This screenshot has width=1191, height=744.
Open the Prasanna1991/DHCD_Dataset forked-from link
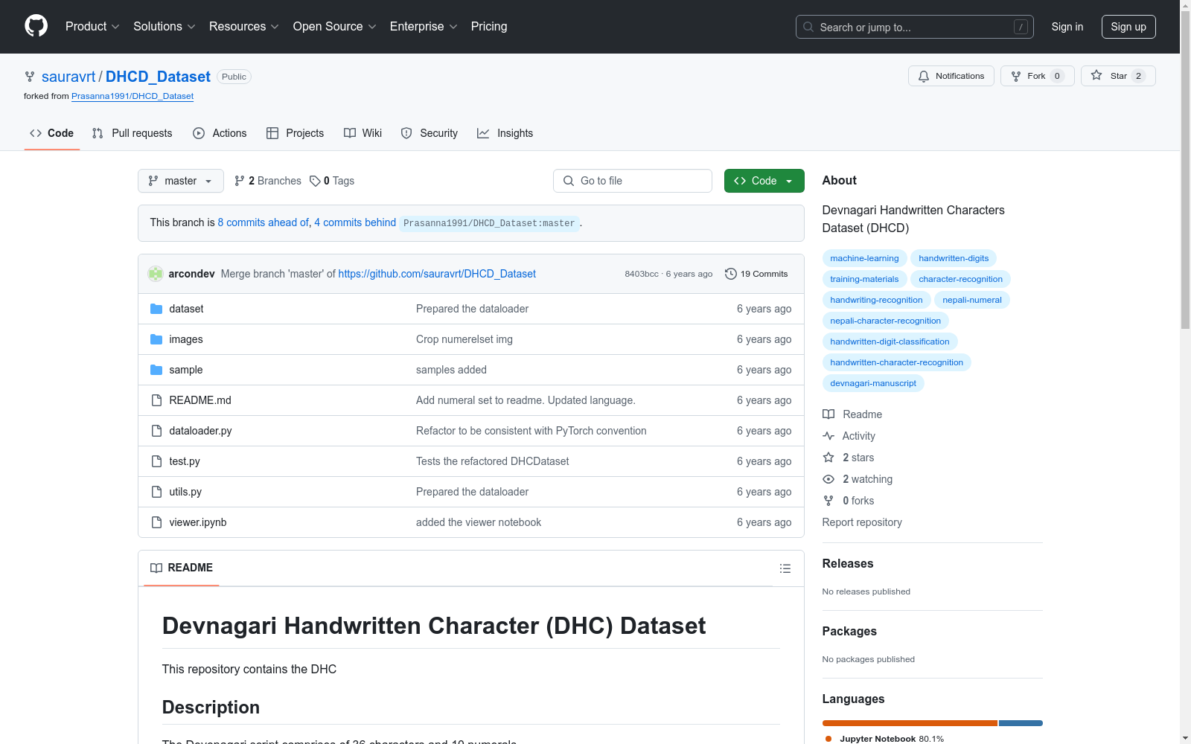tap(132, 96)
